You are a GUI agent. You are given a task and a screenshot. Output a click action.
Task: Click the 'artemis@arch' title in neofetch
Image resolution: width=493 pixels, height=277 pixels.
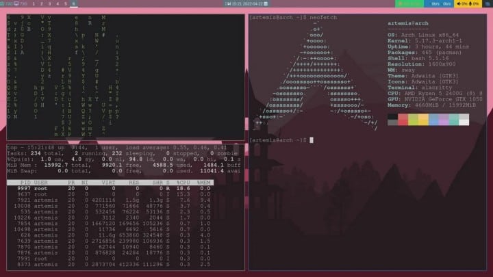(x=408, y=23)
